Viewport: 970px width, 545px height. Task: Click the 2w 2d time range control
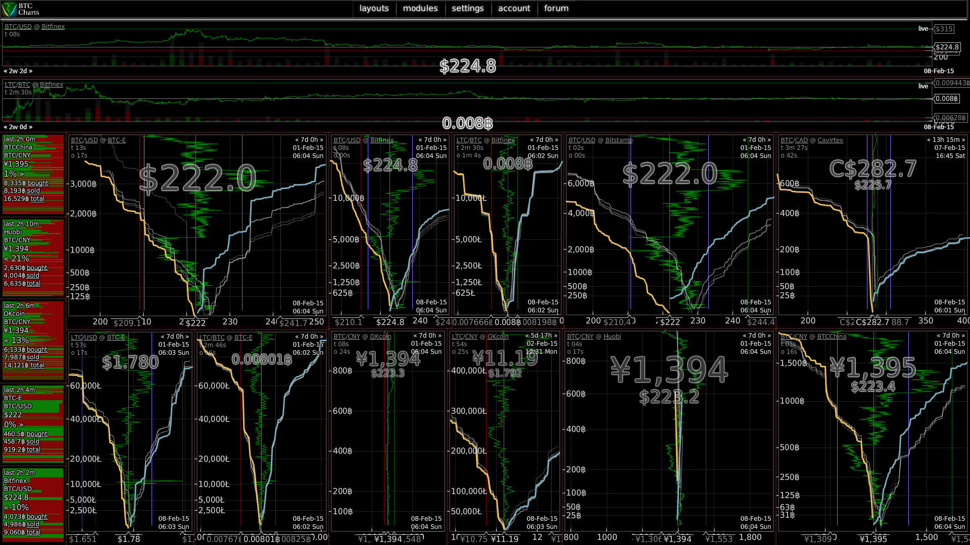pyautogui.click(x=18, y=71)
